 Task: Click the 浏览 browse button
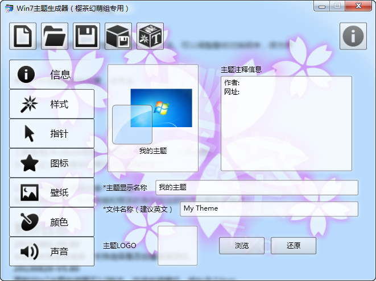pos(242,246)
